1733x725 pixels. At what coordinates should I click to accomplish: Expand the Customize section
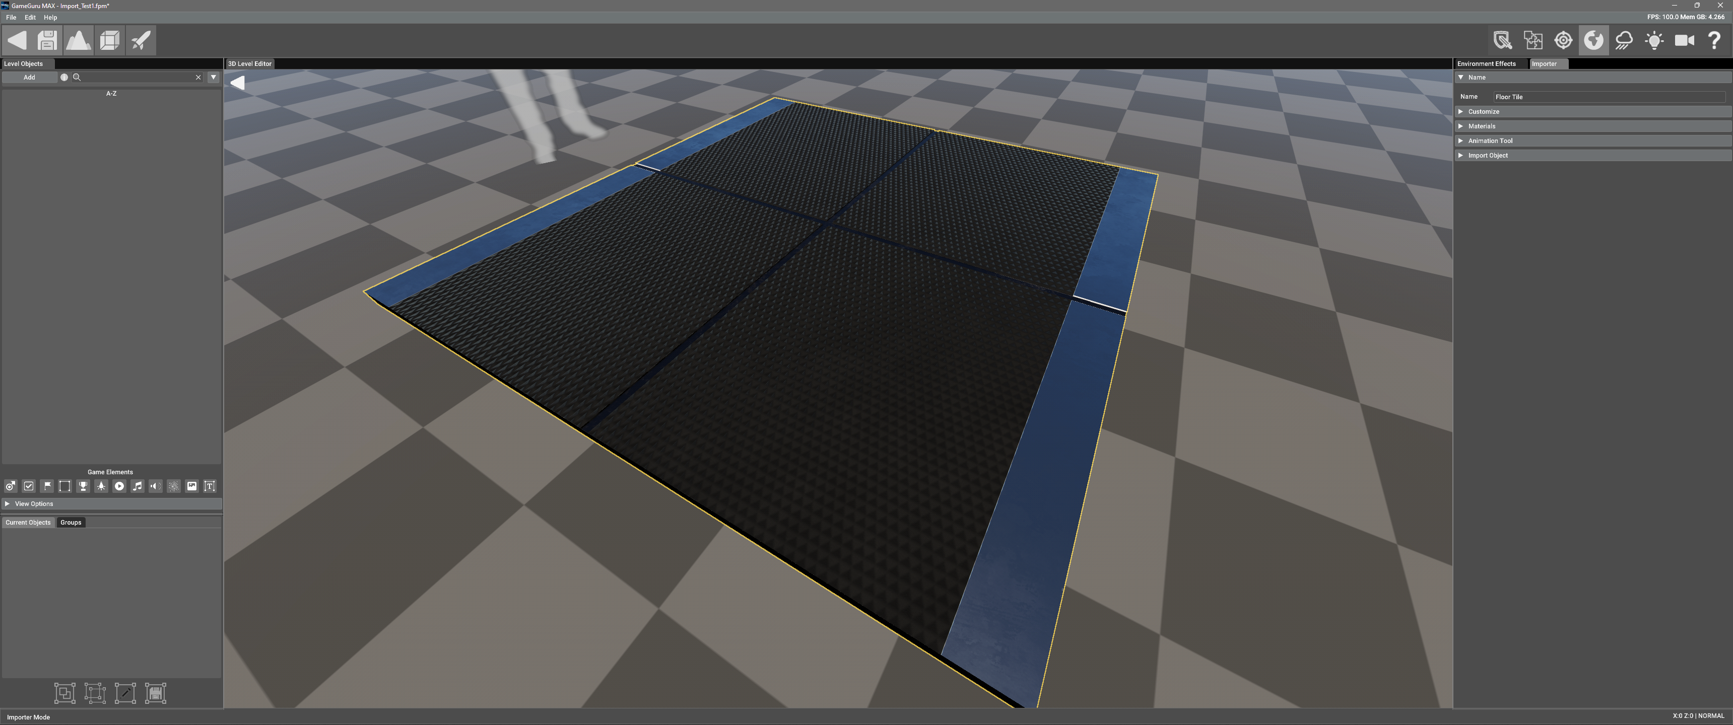[1592, 112]
